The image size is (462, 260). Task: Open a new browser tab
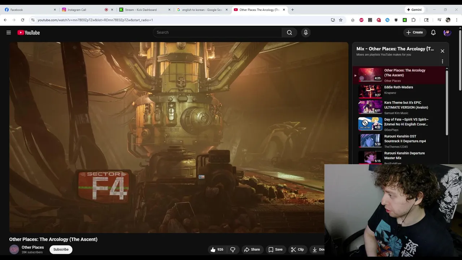[292, 10]
